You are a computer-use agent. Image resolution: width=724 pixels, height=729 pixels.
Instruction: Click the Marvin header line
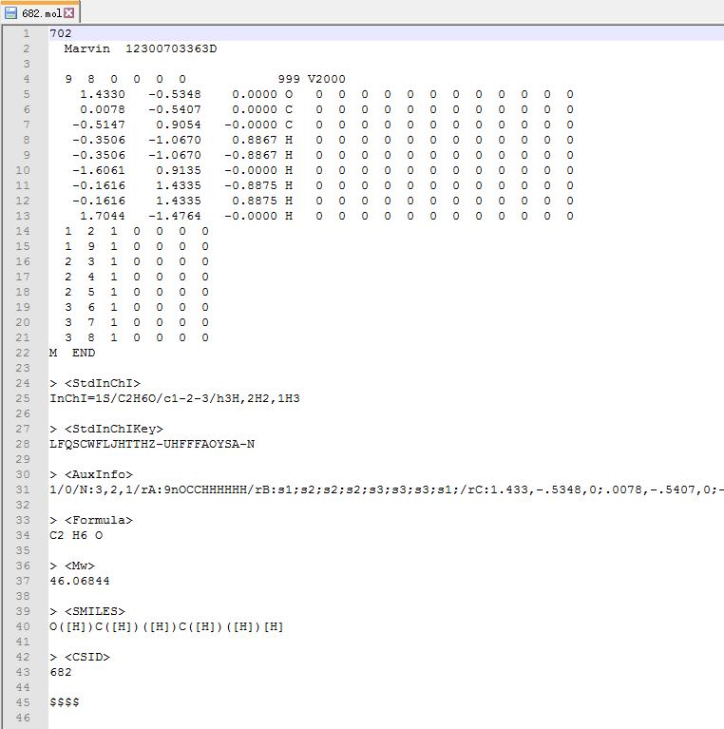point(140,48)
